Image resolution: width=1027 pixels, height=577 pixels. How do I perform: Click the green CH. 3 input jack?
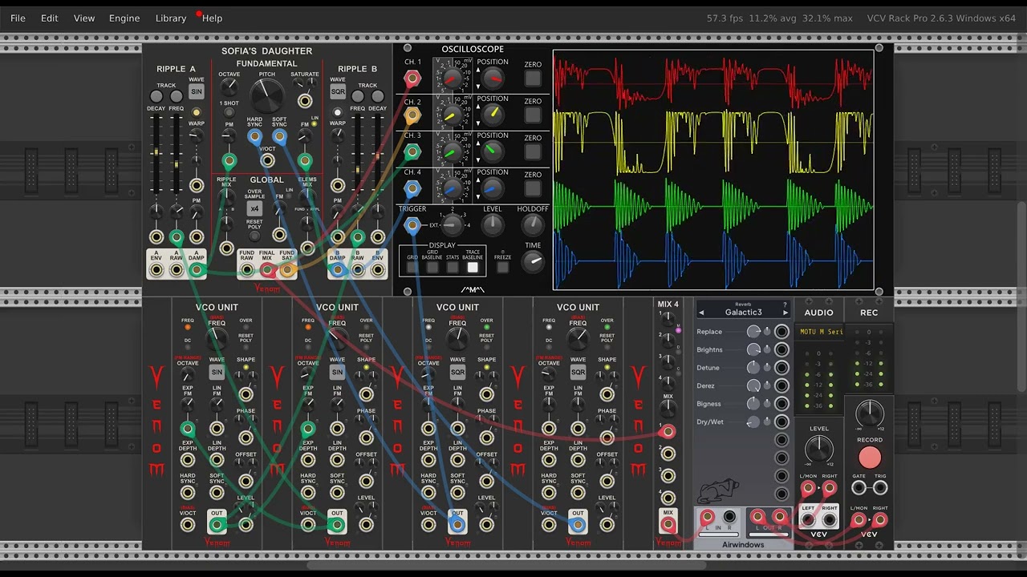pos(412,151)
